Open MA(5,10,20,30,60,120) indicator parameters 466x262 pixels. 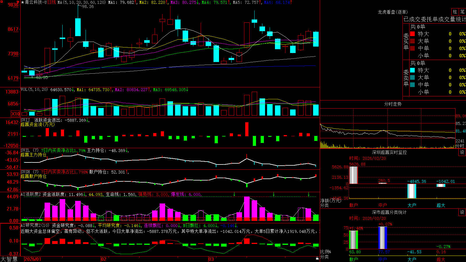click(82, 2)
